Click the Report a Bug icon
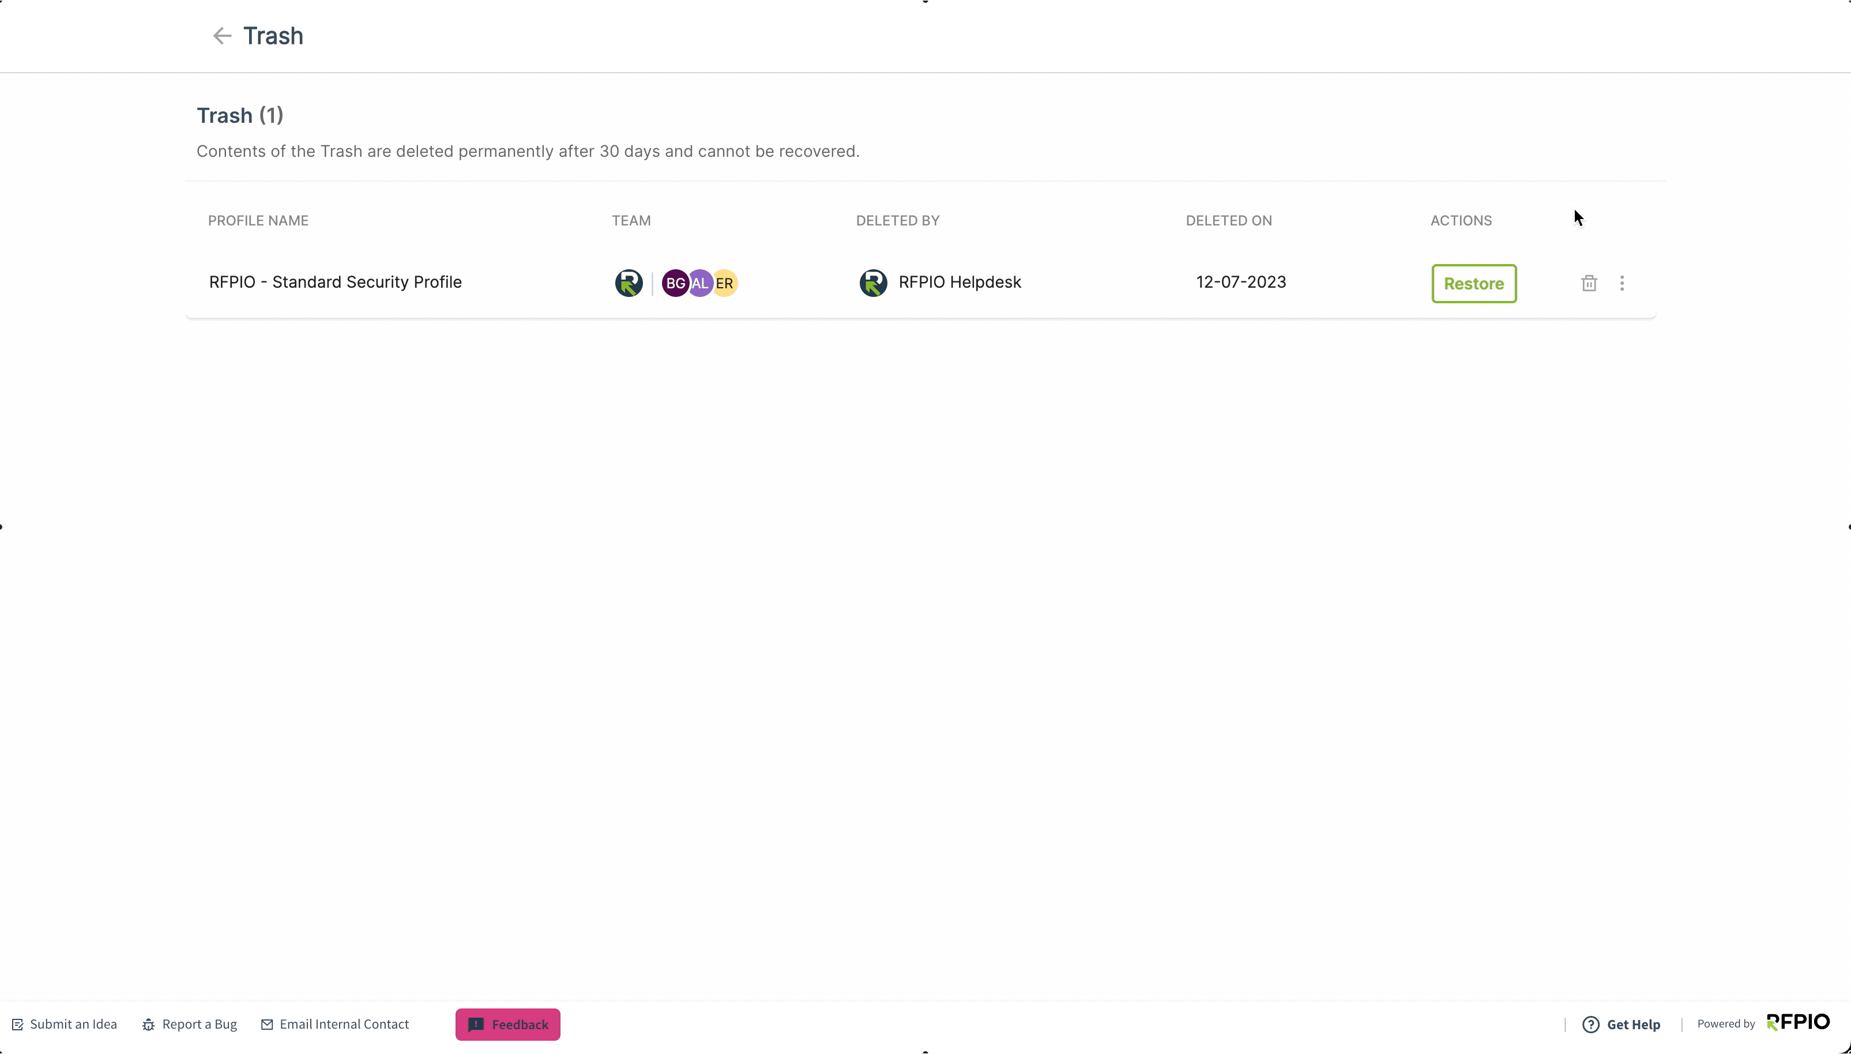Screen dimensions: 1851x1054 pos(148,1025)
